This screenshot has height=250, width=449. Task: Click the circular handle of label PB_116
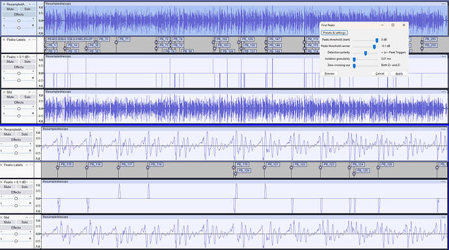(x=87, y=168)
